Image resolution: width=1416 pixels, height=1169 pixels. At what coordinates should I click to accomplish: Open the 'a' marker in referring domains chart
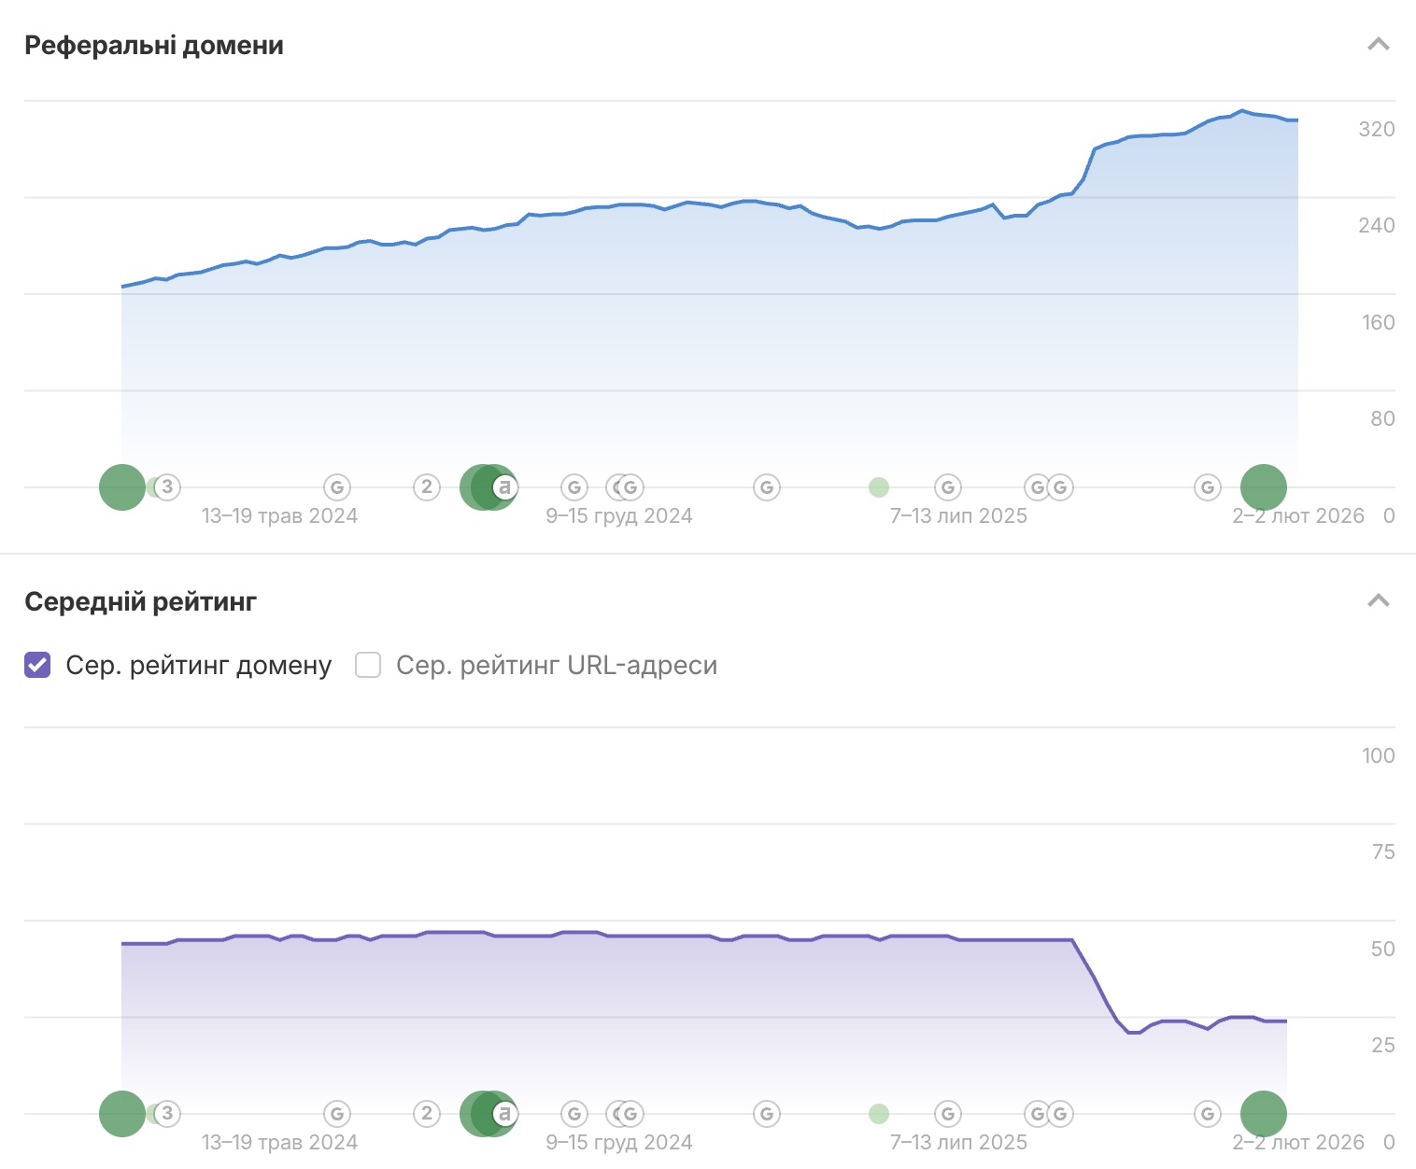click(505, 486)
